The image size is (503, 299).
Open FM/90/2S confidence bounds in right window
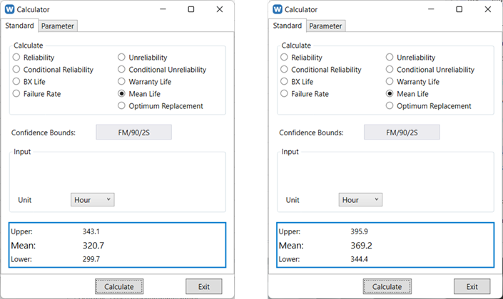pos(402,132)
